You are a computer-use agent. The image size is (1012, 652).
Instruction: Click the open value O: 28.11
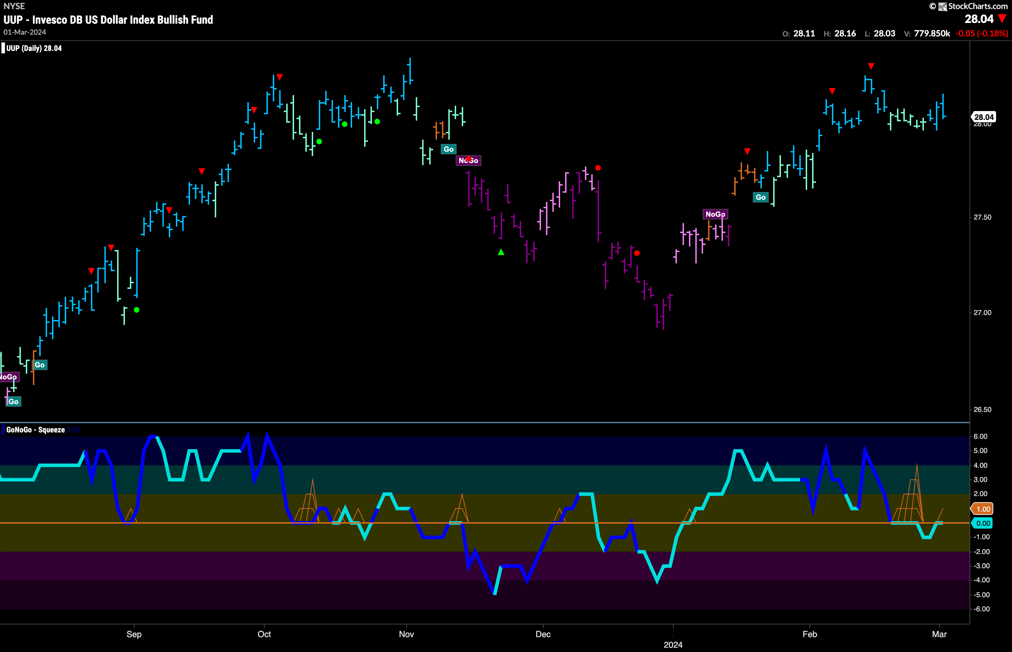pyautogui.click(x=799, y=34)
